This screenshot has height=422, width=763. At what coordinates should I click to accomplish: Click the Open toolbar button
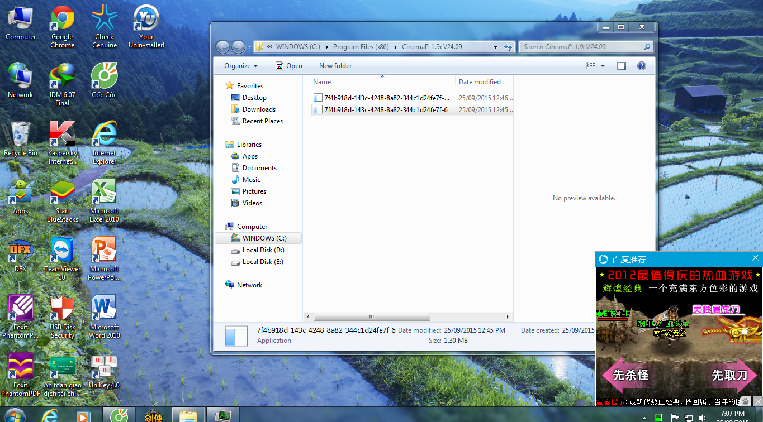click(x=289, y=66)
